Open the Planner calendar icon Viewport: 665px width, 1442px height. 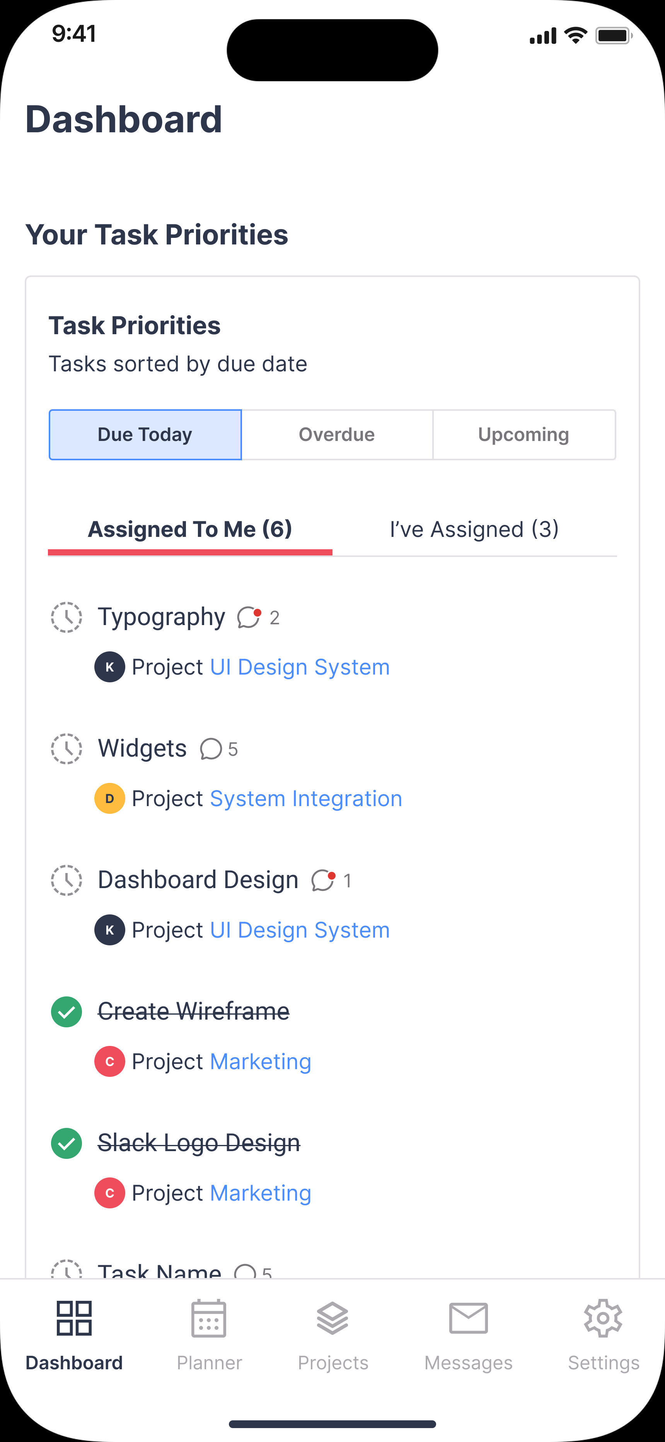pyautogui.click(x=209, y=1318)
